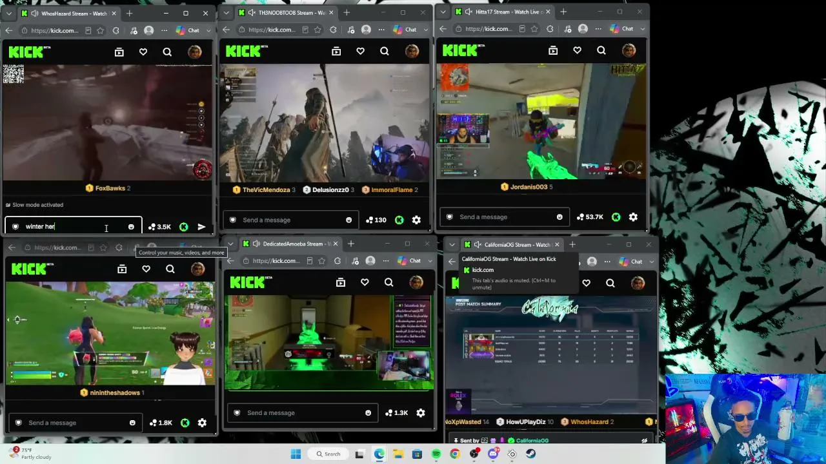Open Copilot Chat in WhosHazard browser window

188,30
